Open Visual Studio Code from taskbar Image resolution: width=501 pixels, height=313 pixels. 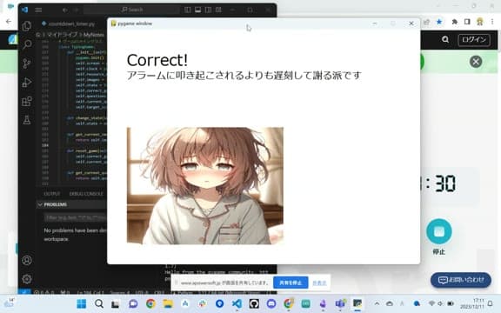pos(237,303)
